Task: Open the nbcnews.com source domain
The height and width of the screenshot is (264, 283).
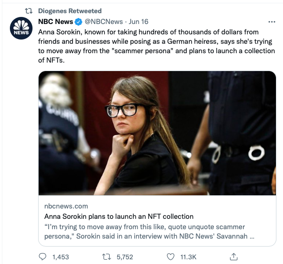Action: (x=66, y=206)
